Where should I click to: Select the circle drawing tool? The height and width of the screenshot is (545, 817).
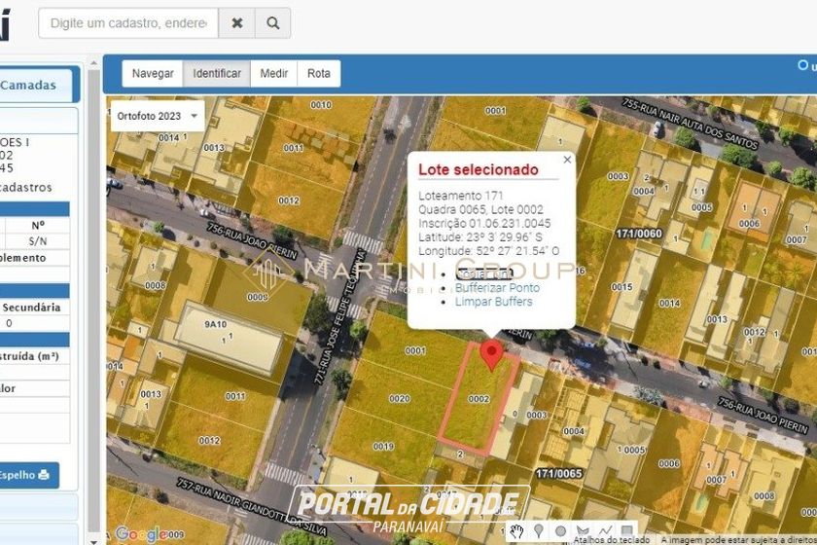[560, 531]
